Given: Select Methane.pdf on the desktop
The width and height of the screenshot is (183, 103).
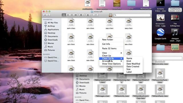Looking at the screenshot, I should [146, 3].
